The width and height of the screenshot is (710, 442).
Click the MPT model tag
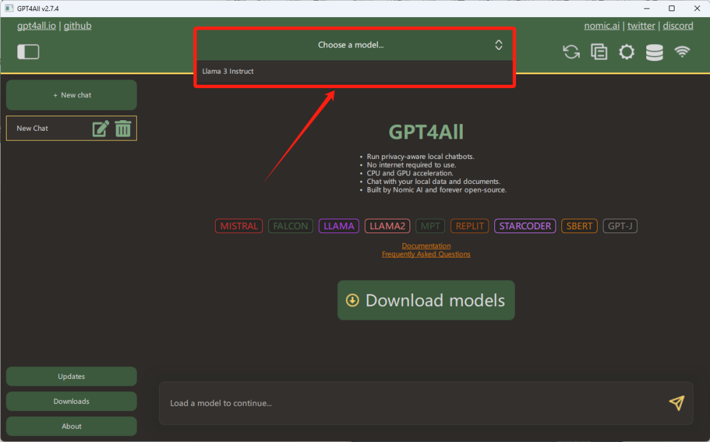[x=430, y=226]
